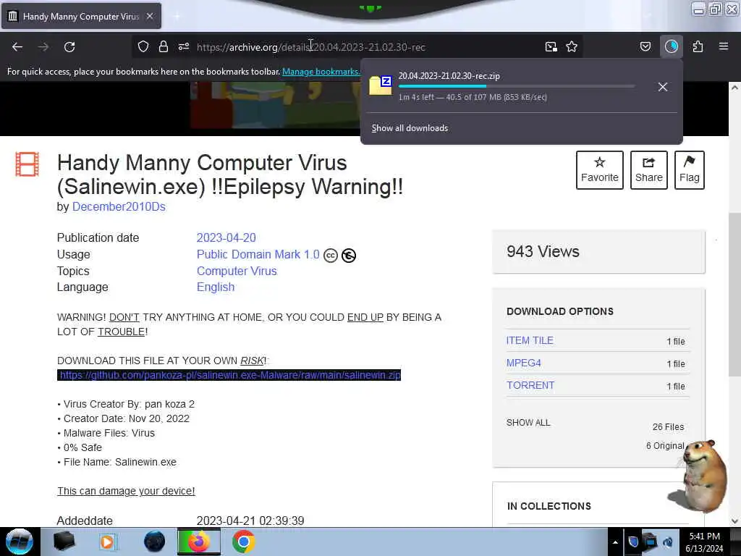Go back using the browser back arrow
This screenshot has height=556, width=741.
click(17, 47)
